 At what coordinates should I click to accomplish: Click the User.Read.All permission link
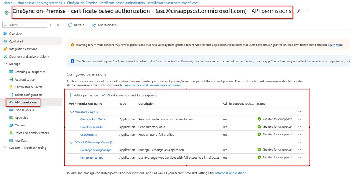[88, 134]
